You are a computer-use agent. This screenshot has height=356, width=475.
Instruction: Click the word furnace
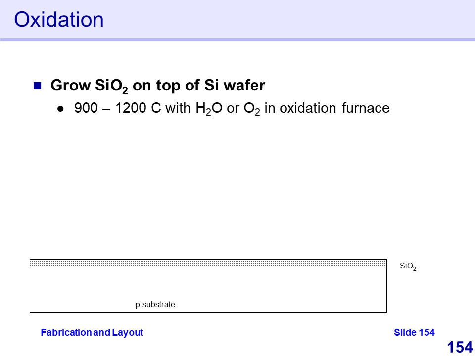tap(366, 108)
